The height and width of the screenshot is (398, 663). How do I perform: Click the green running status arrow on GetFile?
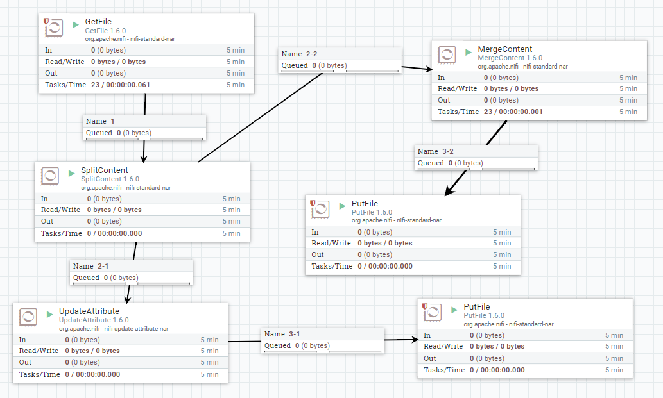[x=76, y=23]
